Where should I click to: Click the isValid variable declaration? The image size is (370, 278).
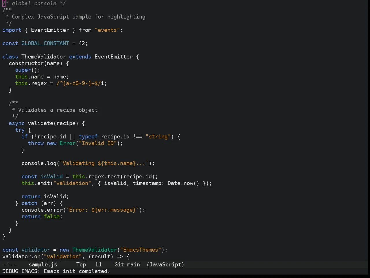tap(52, 177)
